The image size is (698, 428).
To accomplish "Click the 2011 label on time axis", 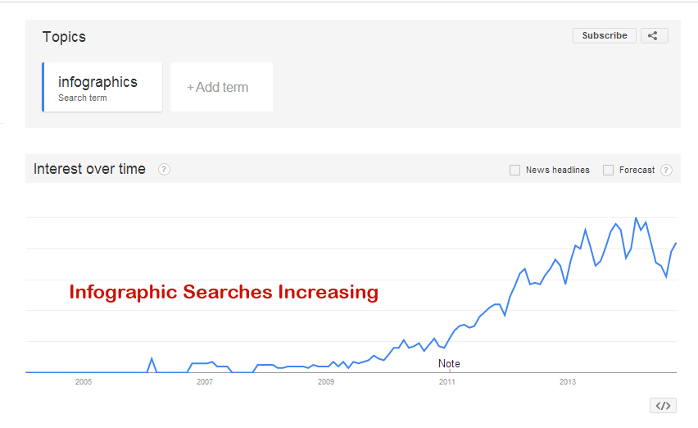I will coord(447,382).
